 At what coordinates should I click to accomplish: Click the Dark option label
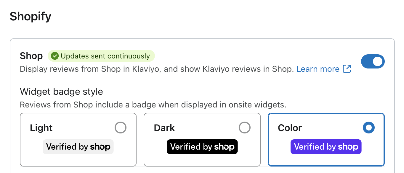click(164, 128)
